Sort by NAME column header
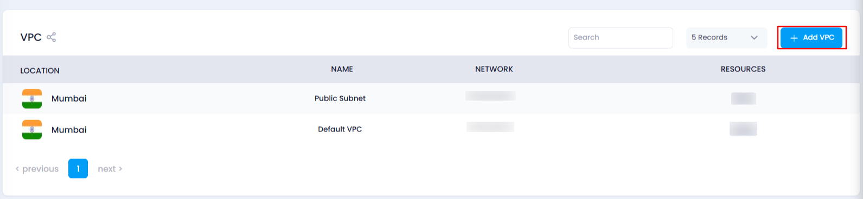 342,69
